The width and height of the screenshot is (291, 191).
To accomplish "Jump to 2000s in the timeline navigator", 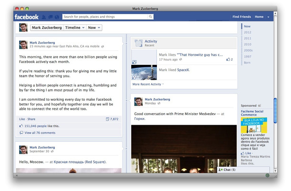I will (x=248, y=50).
